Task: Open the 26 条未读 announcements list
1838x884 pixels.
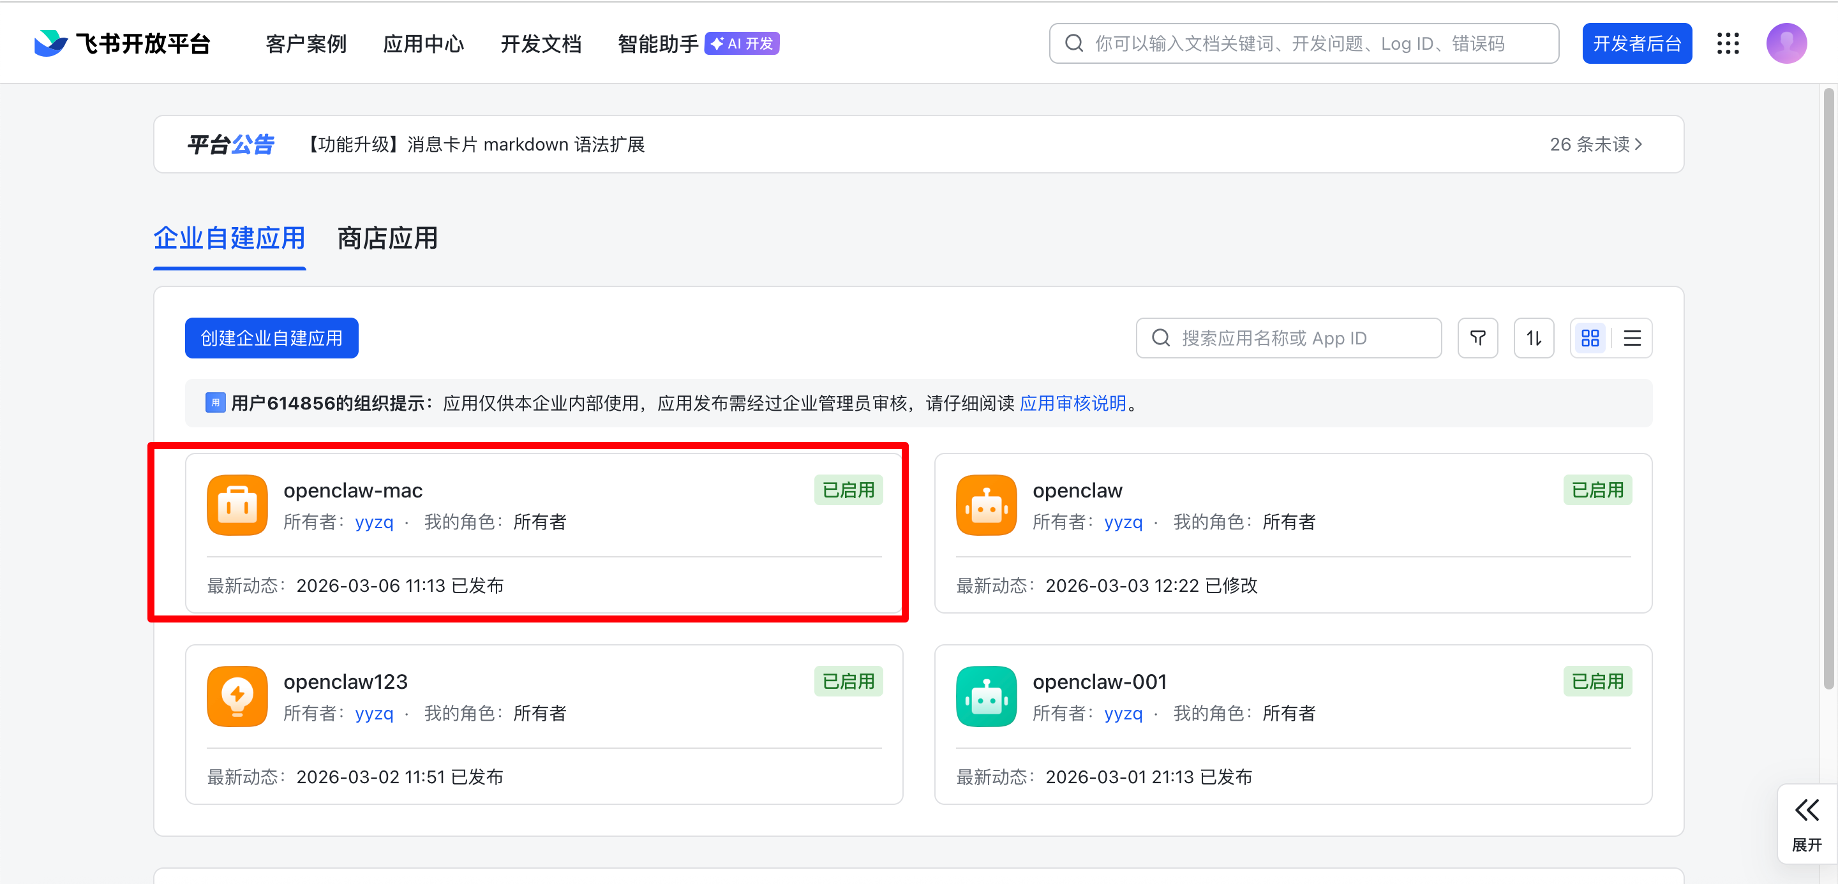Action: pos(1595,144)
